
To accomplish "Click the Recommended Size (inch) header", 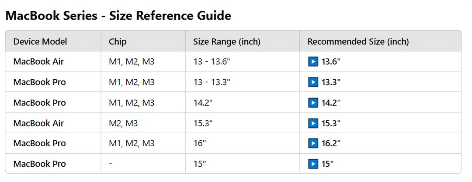I will 358,42.
